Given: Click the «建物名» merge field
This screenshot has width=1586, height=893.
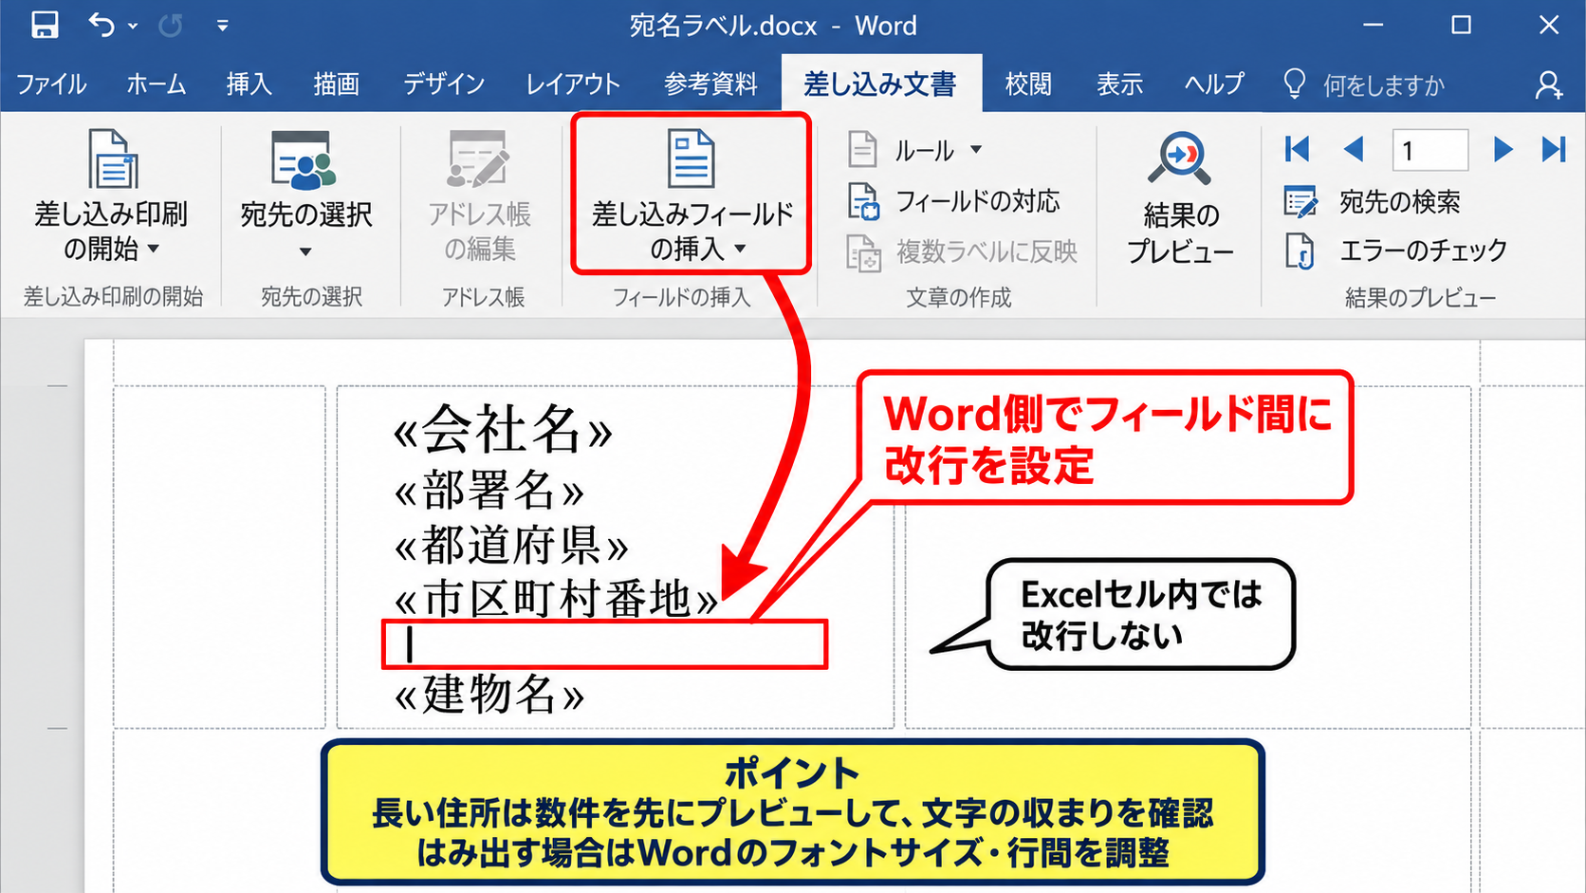Looking at the screenshot, I should [x=489, y=694].
